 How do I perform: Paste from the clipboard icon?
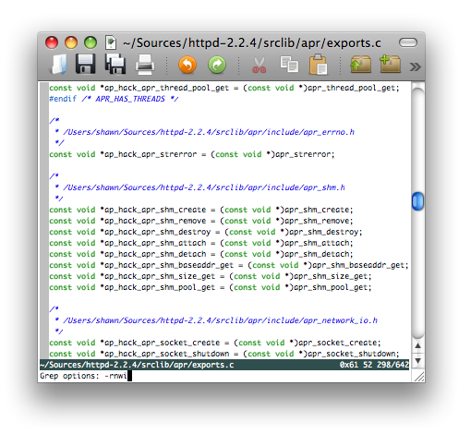click(x=319, y=65)
